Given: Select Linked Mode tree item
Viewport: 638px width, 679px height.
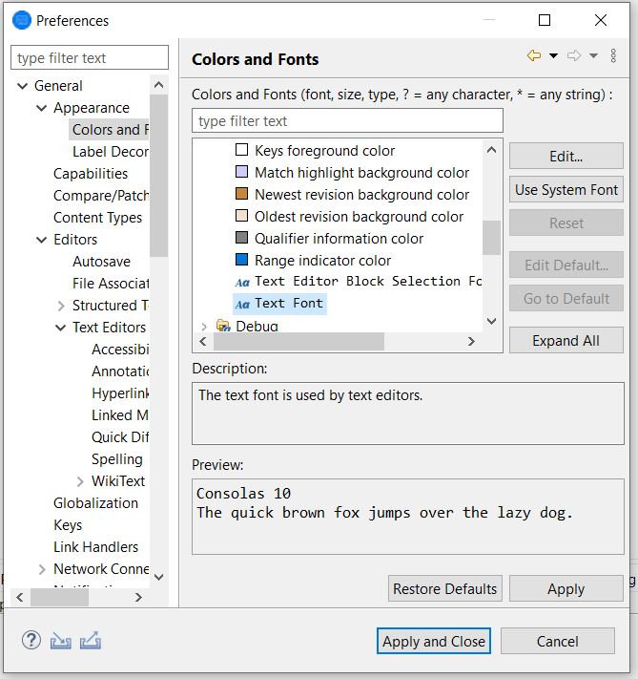Looking at the screenshot, I should 120,415.
